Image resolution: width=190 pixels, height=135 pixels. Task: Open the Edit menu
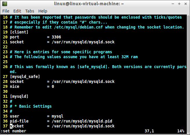point(17,11)
